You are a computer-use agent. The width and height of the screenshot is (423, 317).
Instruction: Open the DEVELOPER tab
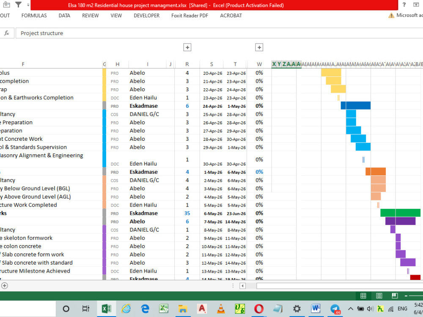click(x=146, y=16)
